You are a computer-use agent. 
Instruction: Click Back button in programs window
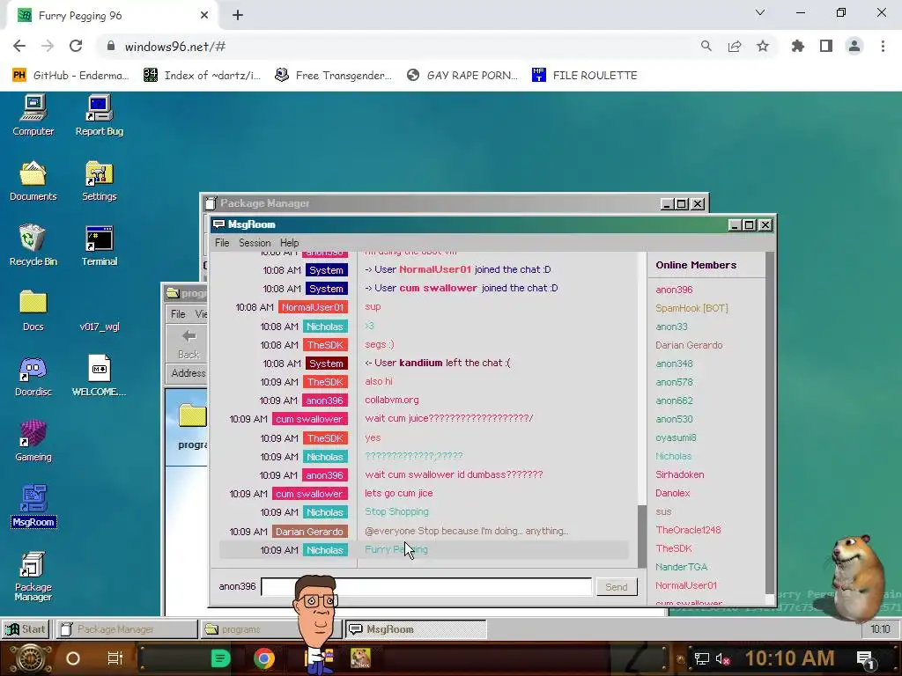(189, 344)
